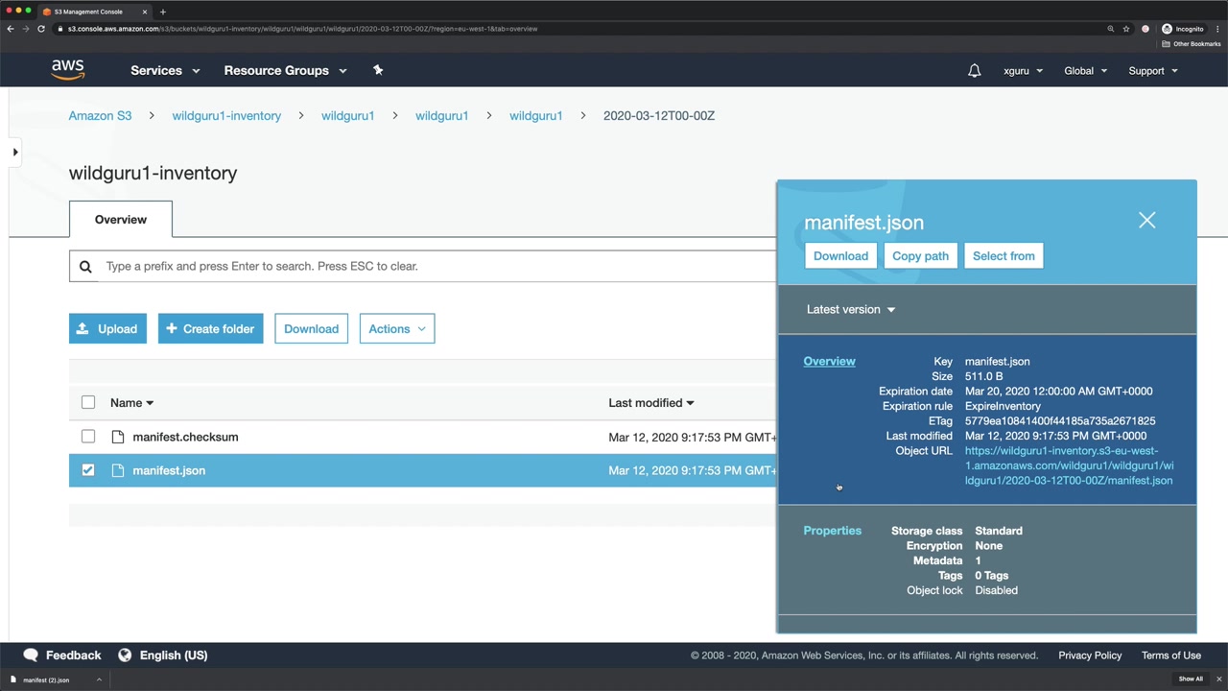The image size is (1228, 691).
Task: Click the browser address bar
Action: click(576, 29)
